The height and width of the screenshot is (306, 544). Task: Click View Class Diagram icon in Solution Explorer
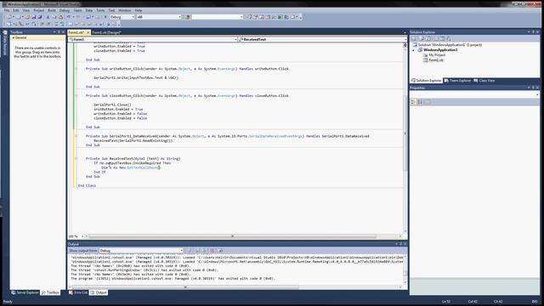point(449,38)
